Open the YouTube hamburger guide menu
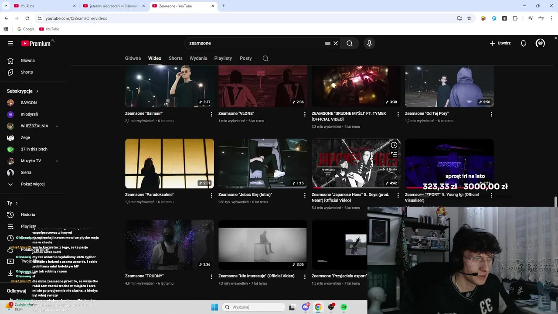 pos(10,43)
